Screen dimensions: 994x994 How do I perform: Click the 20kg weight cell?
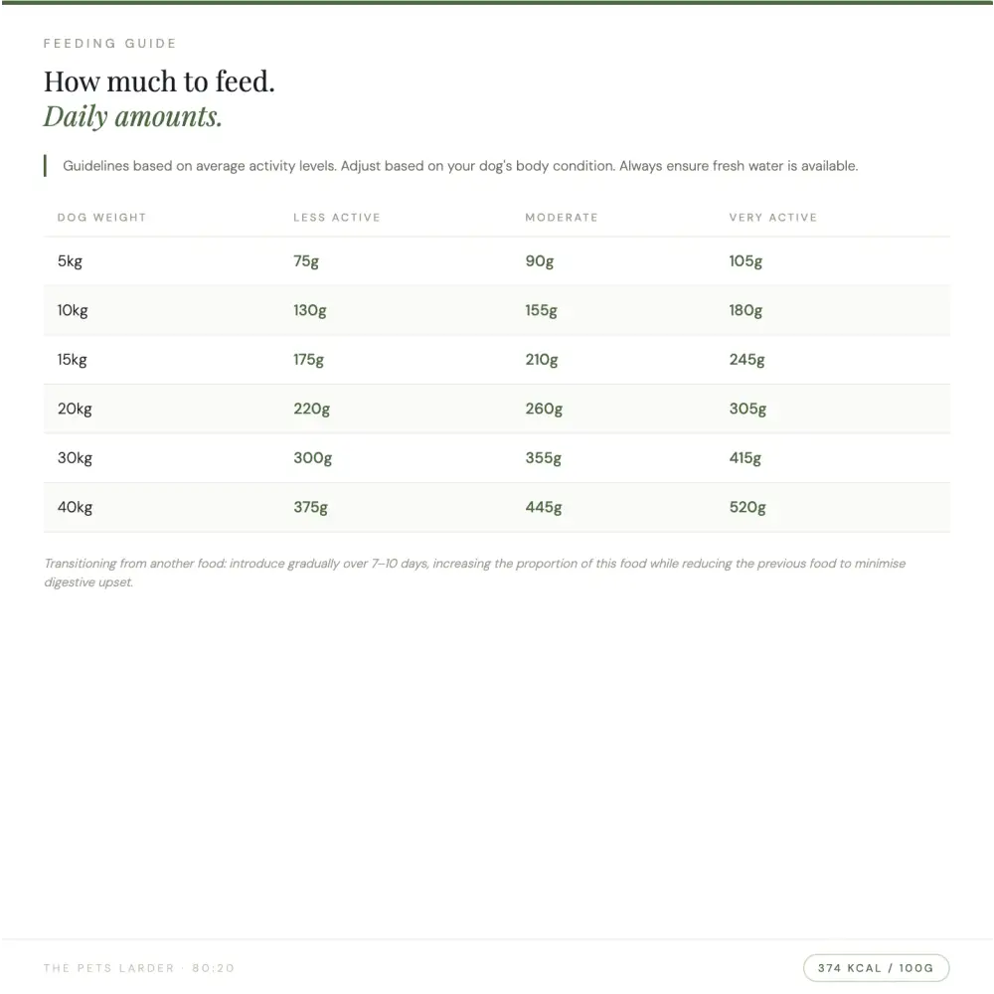click(x=75, y=409)
